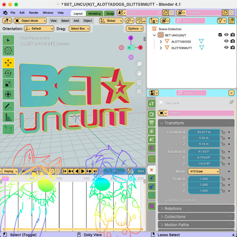Click new scene duplicate icon
This screenshot has width=237, height=237.
point(166,13)
